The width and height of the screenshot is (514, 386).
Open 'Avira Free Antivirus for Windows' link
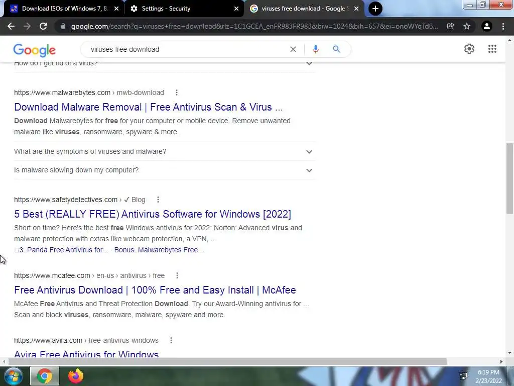coord(86,354)
